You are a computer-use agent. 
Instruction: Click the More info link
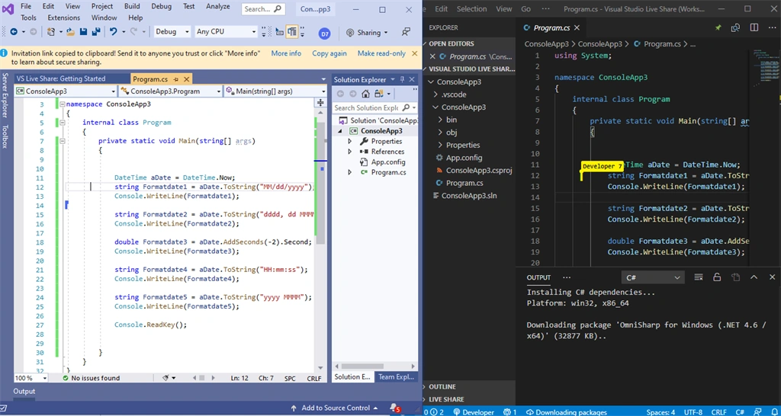[x=286, y=53]
